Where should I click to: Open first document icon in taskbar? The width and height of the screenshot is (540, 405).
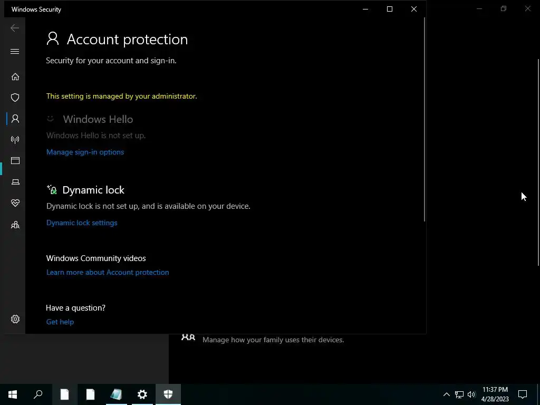point(65,394)
